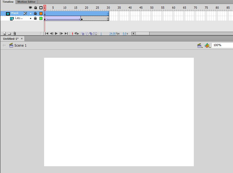
Task: Switch to the Motion Editor tab
Action: pos(26,2)
